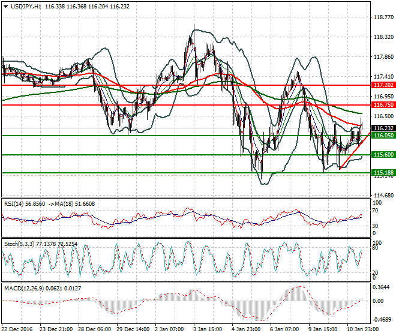Click the MACD(12,26,9) indicator label
The width and height of the screenshot is (396, 336).
(x=23, y=288)
